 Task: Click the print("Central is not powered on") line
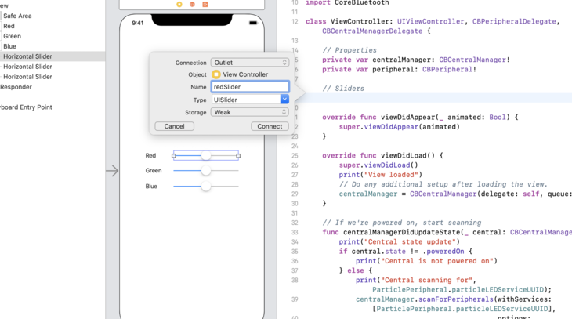[426, 261]
